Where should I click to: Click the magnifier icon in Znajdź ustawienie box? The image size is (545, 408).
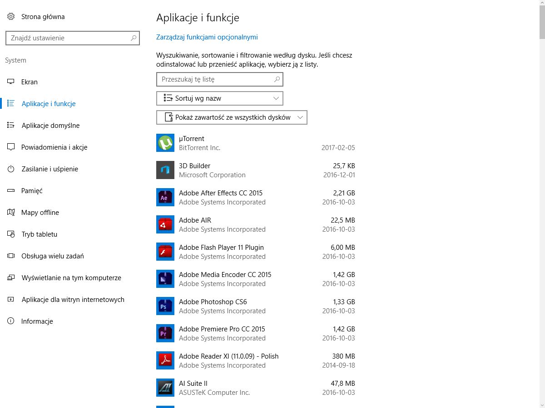click(134, 38)
